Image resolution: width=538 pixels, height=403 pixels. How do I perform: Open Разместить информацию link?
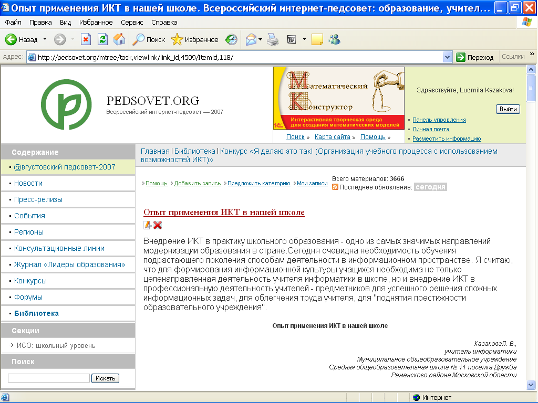[447, 139]
